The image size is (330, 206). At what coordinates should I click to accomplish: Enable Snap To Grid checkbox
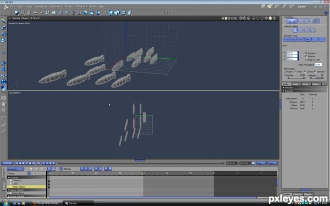click(306, 60)
